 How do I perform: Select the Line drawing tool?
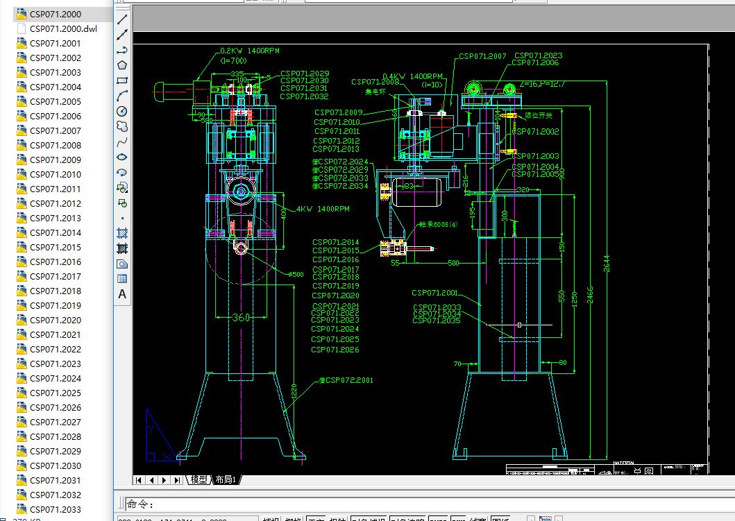pyautogui.click(x=122, y=19)
